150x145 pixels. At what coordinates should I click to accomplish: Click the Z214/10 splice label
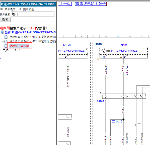coord(117,121)
